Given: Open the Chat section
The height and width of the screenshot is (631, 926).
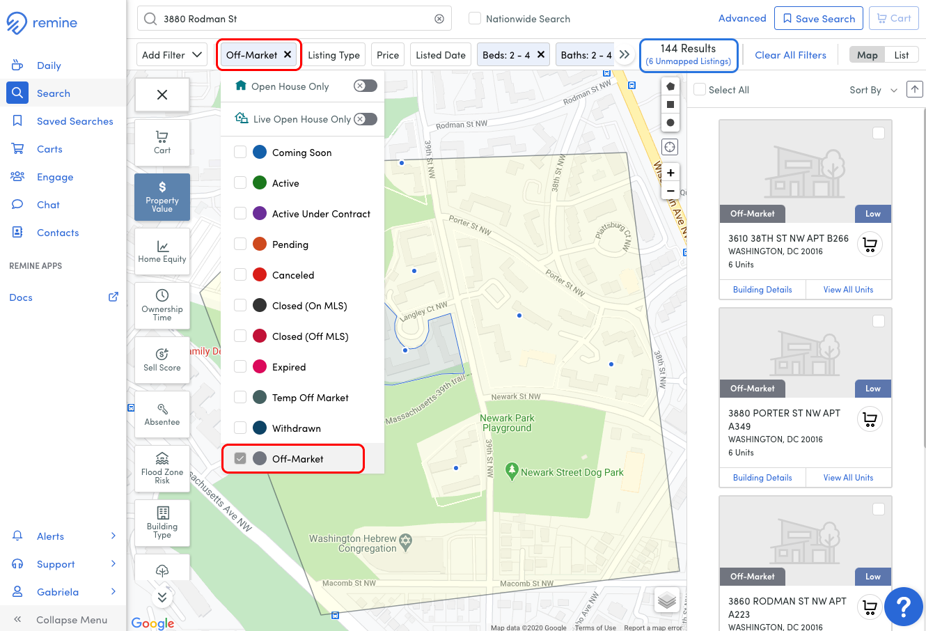Looking at the screenshot, I should tap(48, 205).
